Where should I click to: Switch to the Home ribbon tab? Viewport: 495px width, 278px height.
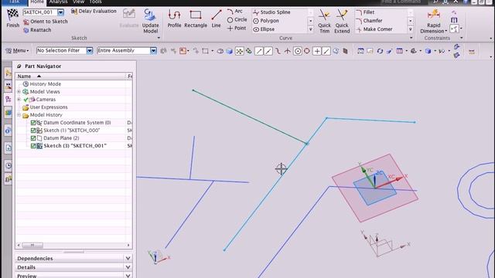tap(37, 2)
